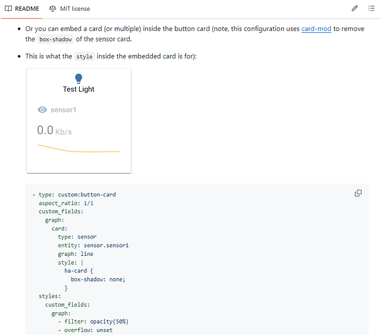Copy the code block with copy icon
The image size is (381, 335).
tap(358, 193)
